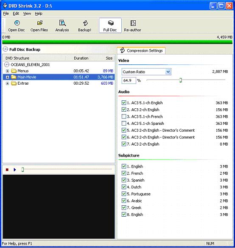Expand the Menus tree node

[x=7, y=71]
